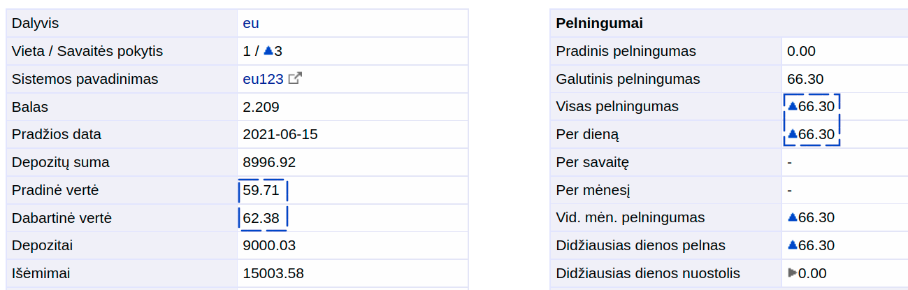The height and width of the screenshot is (290, 908).
Task: Click the up arrow beside Didžiausias dienos pelnas
Action: tap(792, 245)
